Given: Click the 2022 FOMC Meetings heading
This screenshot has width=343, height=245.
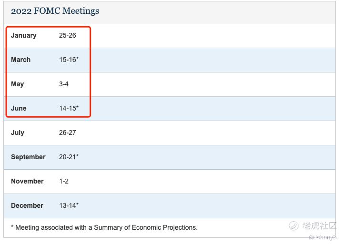Looking at the screenshot, I should (55, 11).
